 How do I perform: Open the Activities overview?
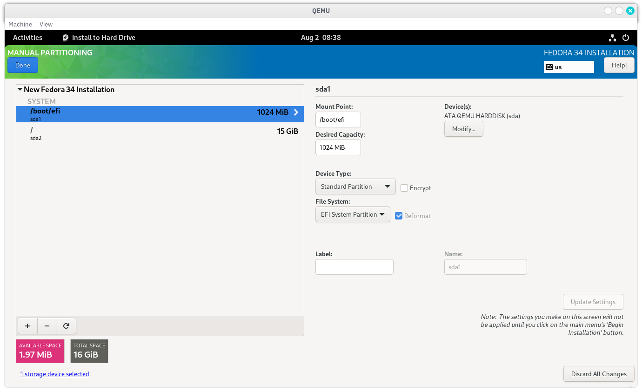tap(27, 38)
